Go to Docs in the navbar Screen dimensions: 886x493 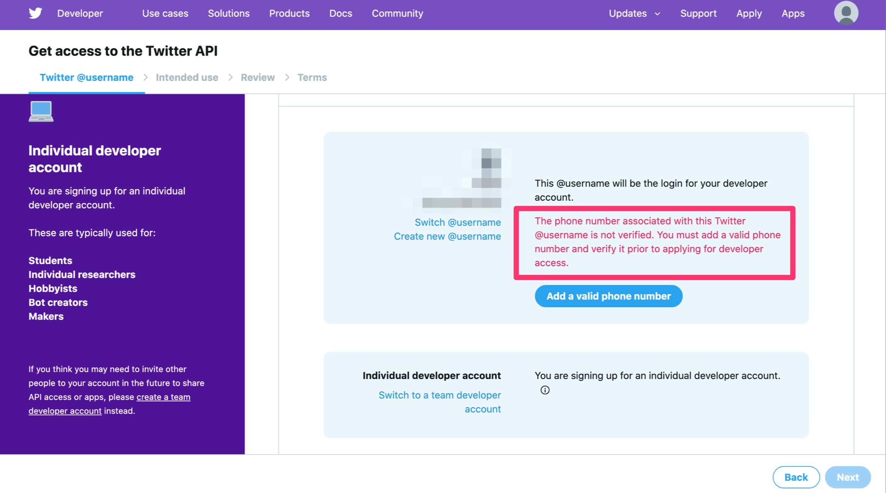click(341, 14)
